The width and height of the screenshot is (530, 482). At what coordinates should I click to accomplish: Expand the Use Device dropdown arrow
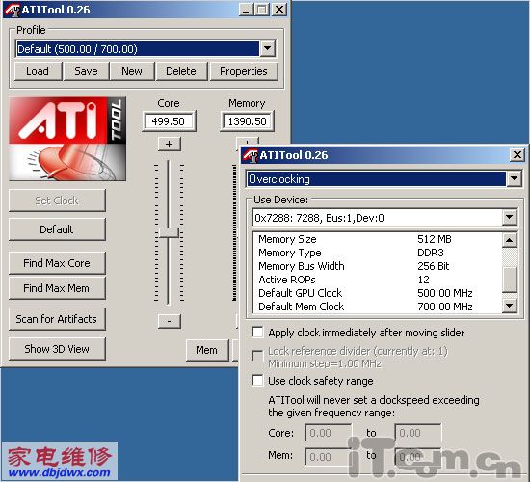coord(510,218)
